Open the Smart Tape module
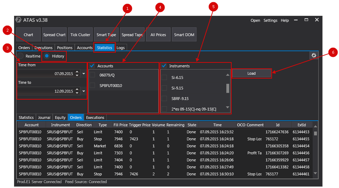 [106, 35]
